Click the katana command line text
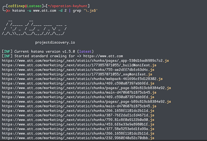Screen dimensions: 207x141 (x=55, y=11)
